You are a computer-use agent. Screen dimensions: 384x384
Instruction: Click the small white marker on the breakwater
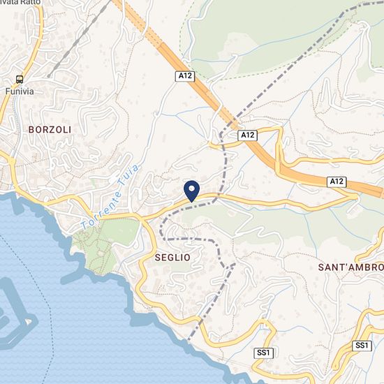coord(29,322)
